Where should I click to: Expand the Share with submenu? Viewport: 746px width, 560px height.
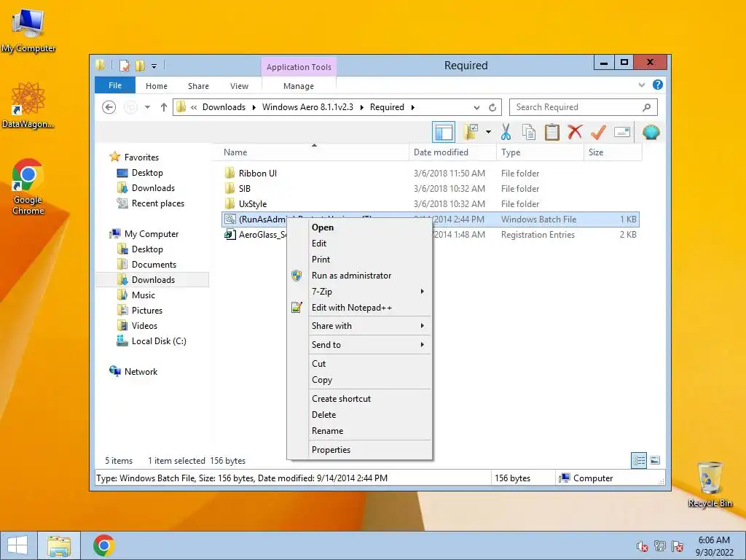360,326
